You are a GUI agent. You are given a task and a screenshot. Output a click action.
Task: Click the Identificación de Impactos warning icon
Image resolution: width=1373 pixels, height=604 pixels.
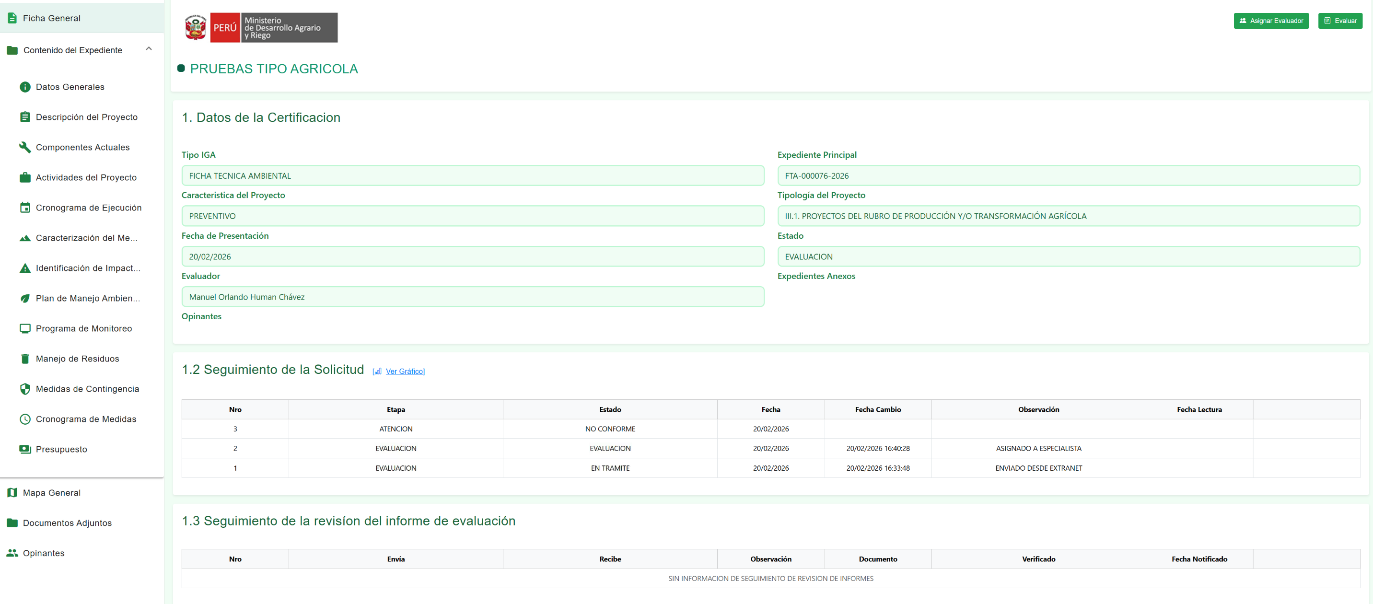25,268
